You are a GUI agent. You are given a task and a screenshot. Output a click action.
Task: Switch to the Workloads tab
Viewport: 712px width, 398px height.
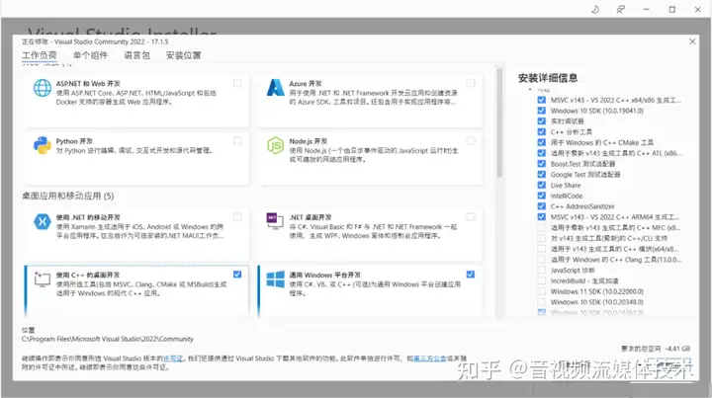tap(40, 55)
